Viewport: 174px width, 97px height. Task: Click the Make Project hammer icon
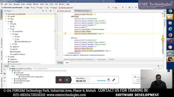(x=109, y=8)
